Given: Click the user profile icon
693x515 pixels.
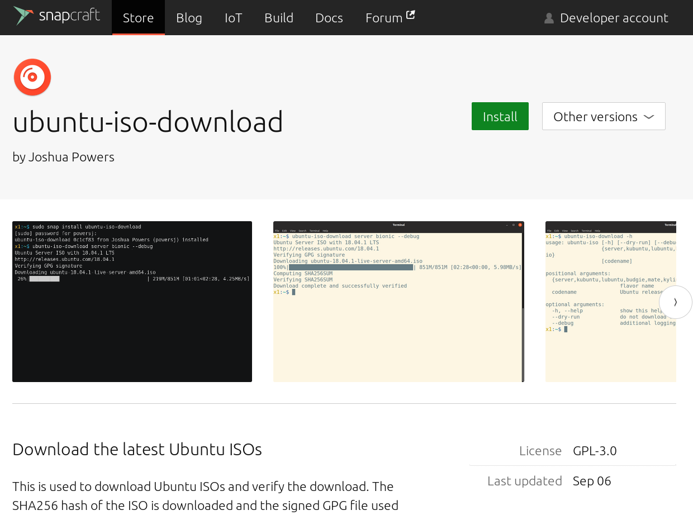Looking at the screenshot, I should (549, 18).
